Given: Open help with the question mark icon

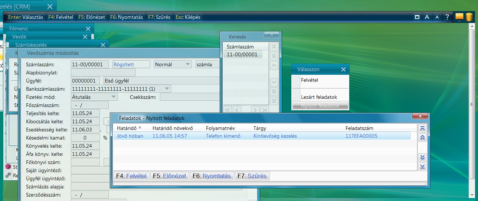Looking at the screenshot, I should point(447,17).
